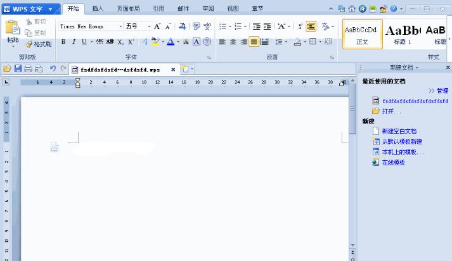The image size is (452, 261).
Task: Click 新建空白文档 (New blank document)
Action: pos(399,131)
